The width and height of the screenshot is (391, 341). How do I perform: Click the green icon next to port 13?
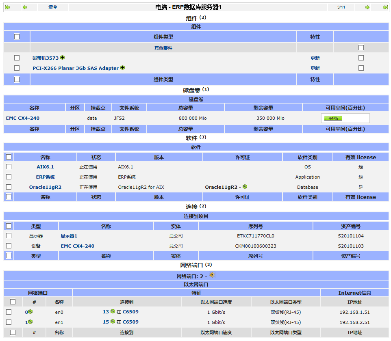(113, 311)
